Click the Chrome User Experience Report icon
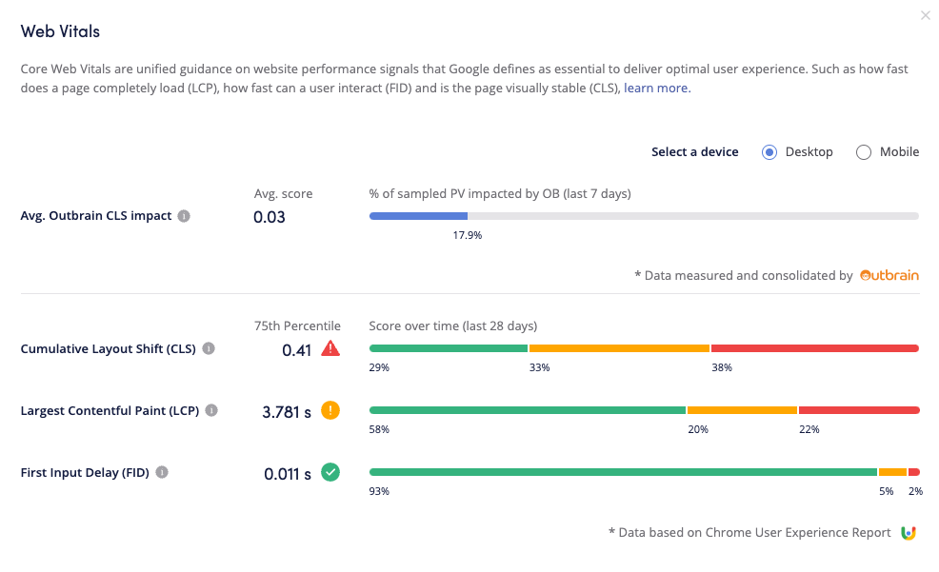The height and width of the screenshot is (572, 939). point(909,533)
